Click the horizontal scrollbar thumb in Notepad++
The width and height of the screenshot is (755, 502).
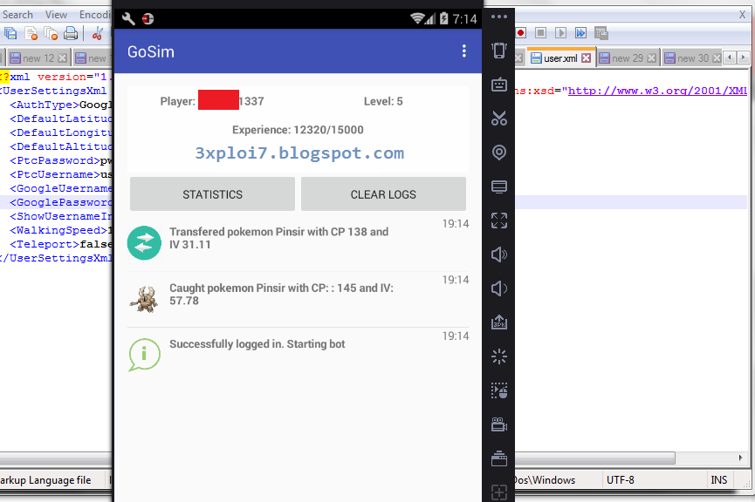(x=594, y=458)
